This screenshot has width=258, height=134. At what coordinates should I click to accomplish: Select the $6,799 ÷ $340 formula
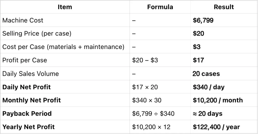(x=153, y=114)
